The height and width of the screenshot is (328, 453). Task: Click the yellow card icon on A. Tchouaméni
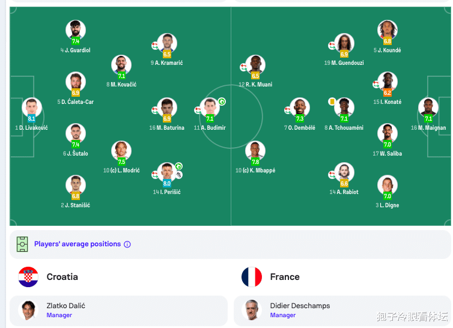coord(332,102)
